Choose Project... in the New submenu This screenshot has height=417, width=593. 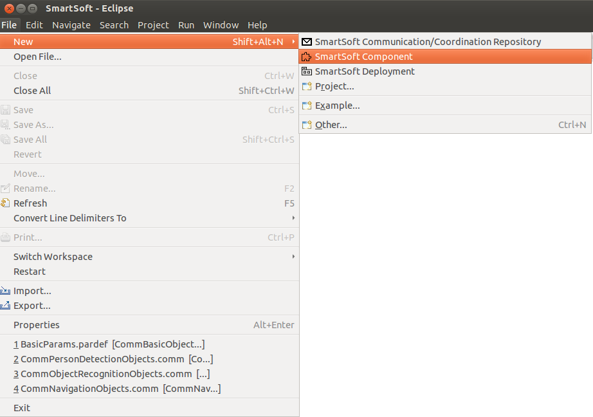(445, 86)
